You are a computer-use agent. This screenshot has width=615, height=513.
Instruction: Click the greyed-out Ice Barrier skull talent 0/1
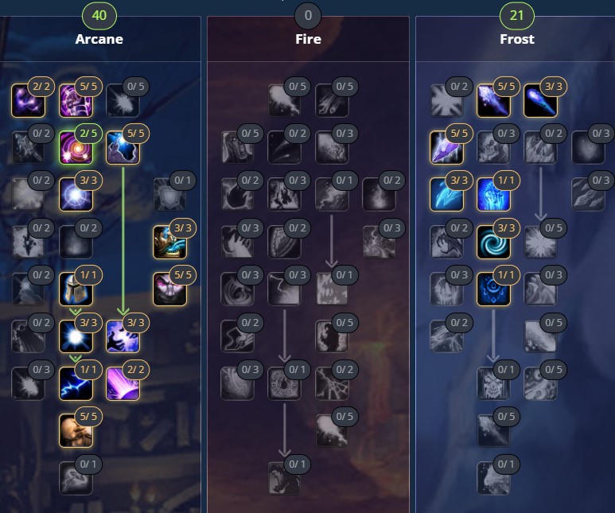point(493,383)
